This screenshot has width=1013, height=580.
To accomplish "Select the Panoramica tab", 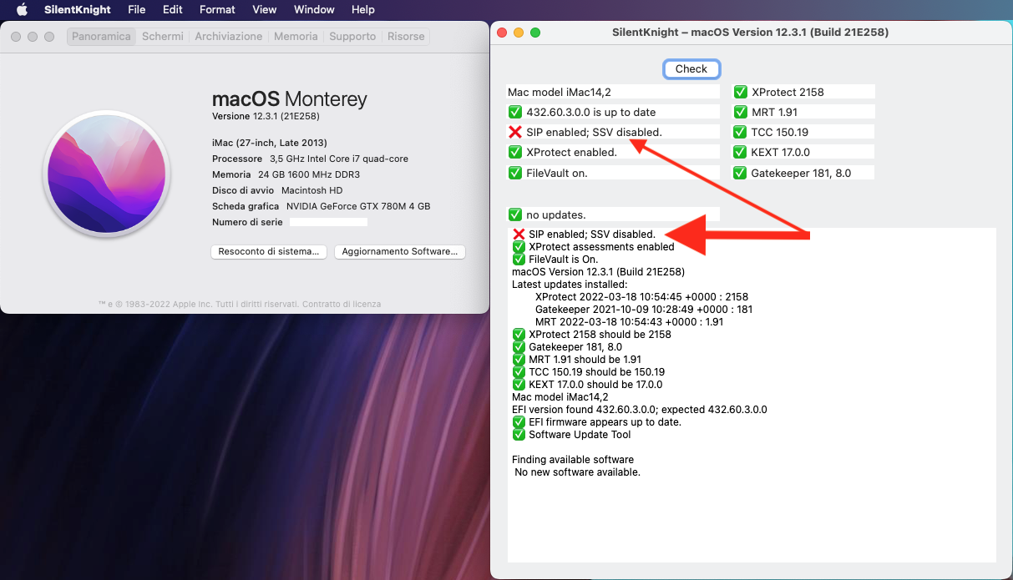I will 101,37.
